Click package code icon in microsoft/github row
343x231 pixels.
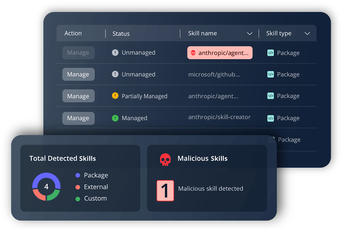[271, 74]
